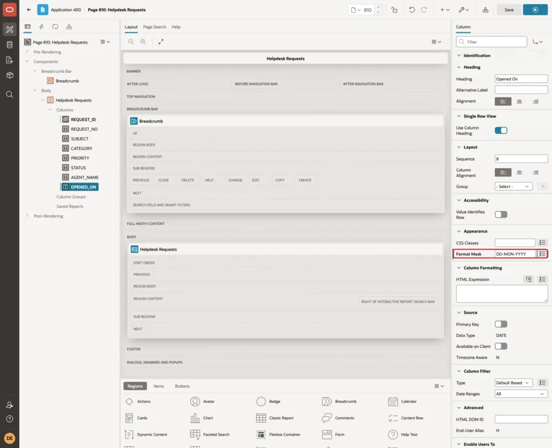The height and width of the screenshot is (448, 552).
Task: Zoom out the layout view
Action: pyautogui.click(x=131, y=41)
